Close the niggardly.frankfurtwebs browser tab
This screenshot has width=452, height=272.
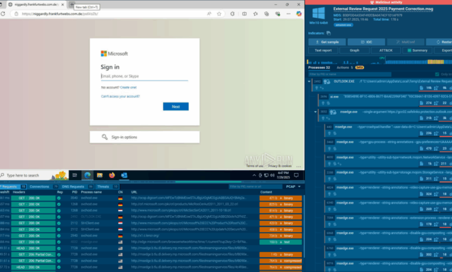point(63,5)
